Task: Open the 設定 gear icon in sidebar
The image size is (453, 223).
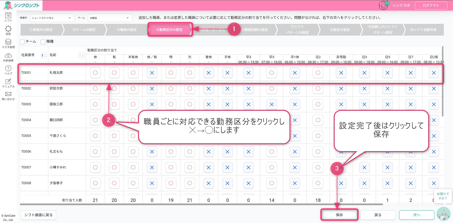Action: (x=8, y=30)
